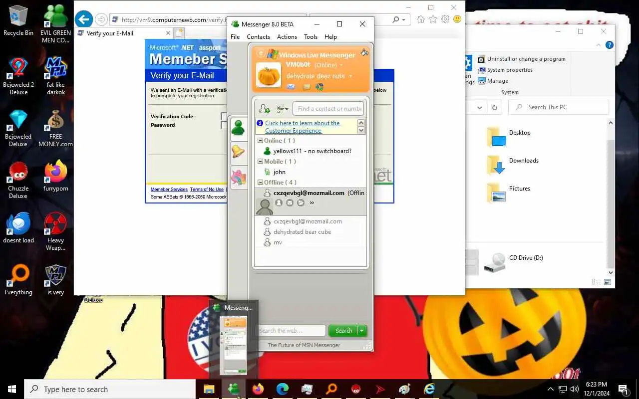The image size is (639, 399).
Task: Open the Internet Explorer settings gear
Action: [x=445, y=19]
